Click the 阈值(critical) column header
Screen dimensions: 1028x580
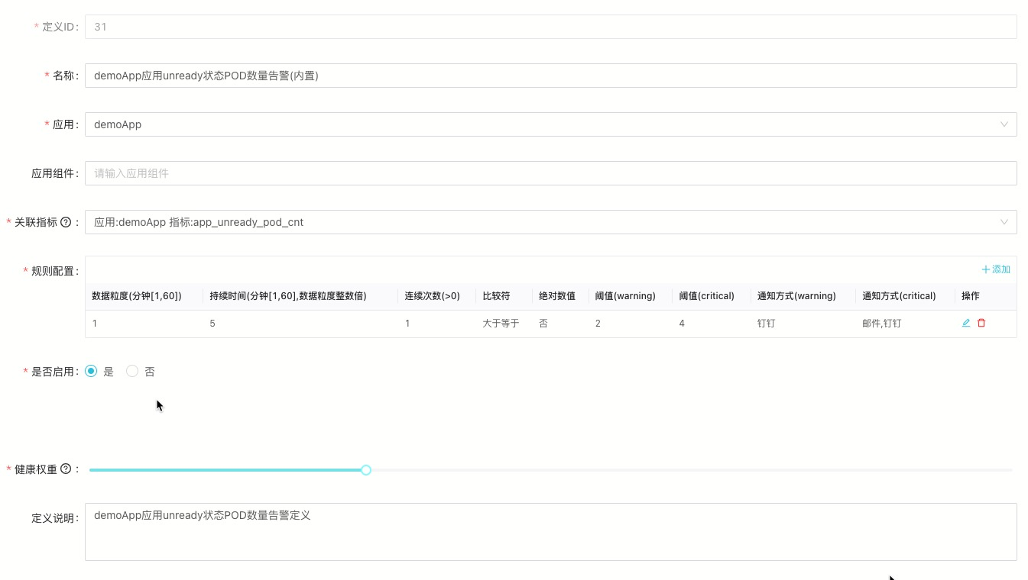pyautogui.click(x=706, y=296)
